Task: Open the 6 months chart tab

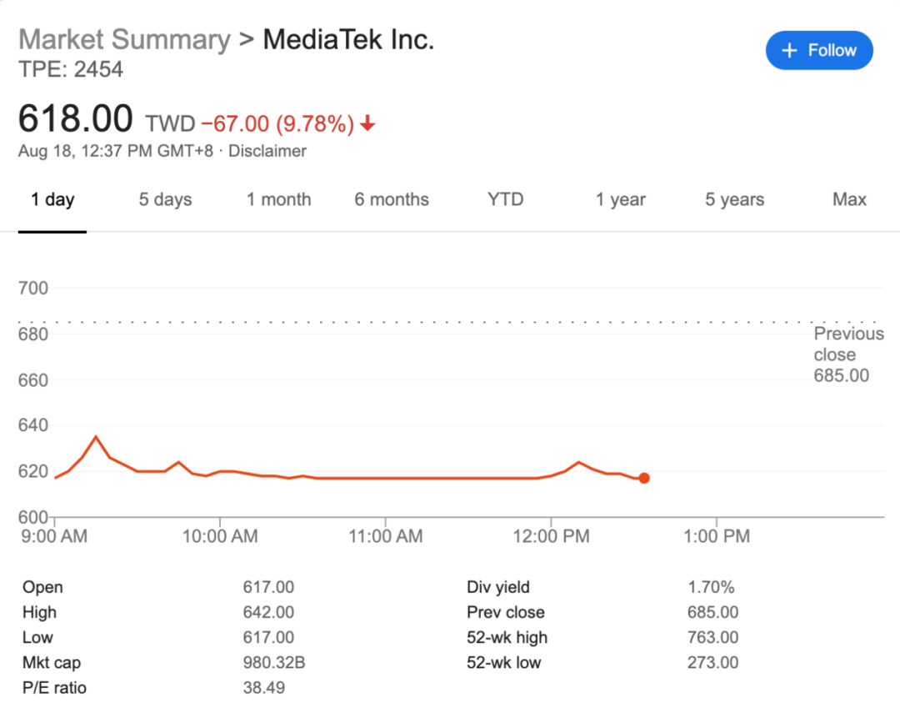Action: pyautogui.click(x=392, y=199)
